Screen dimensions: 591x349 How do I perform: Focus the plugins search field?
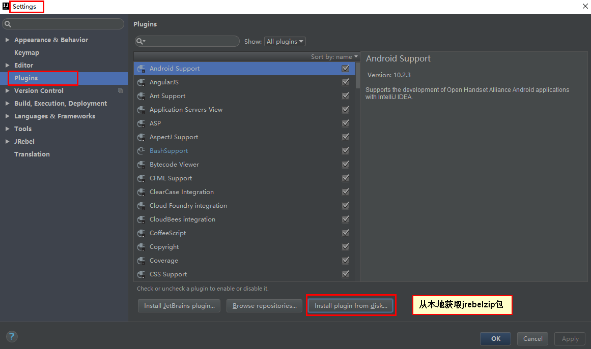[x=187, y=41]
